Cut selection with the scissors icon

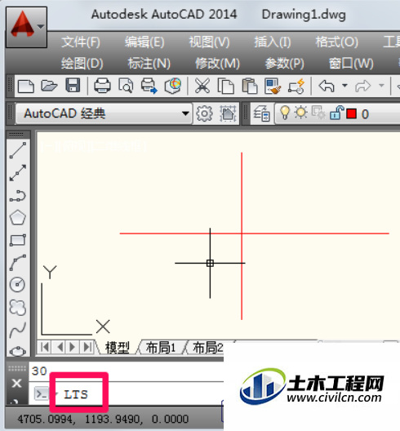[202, 86]
